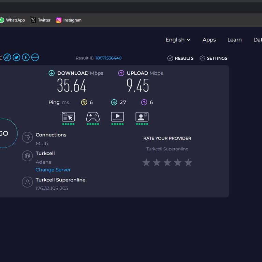262x262 pixels.
Task: Open the Apps menu item
Action: pyautogui.click(x=209, y=40)
